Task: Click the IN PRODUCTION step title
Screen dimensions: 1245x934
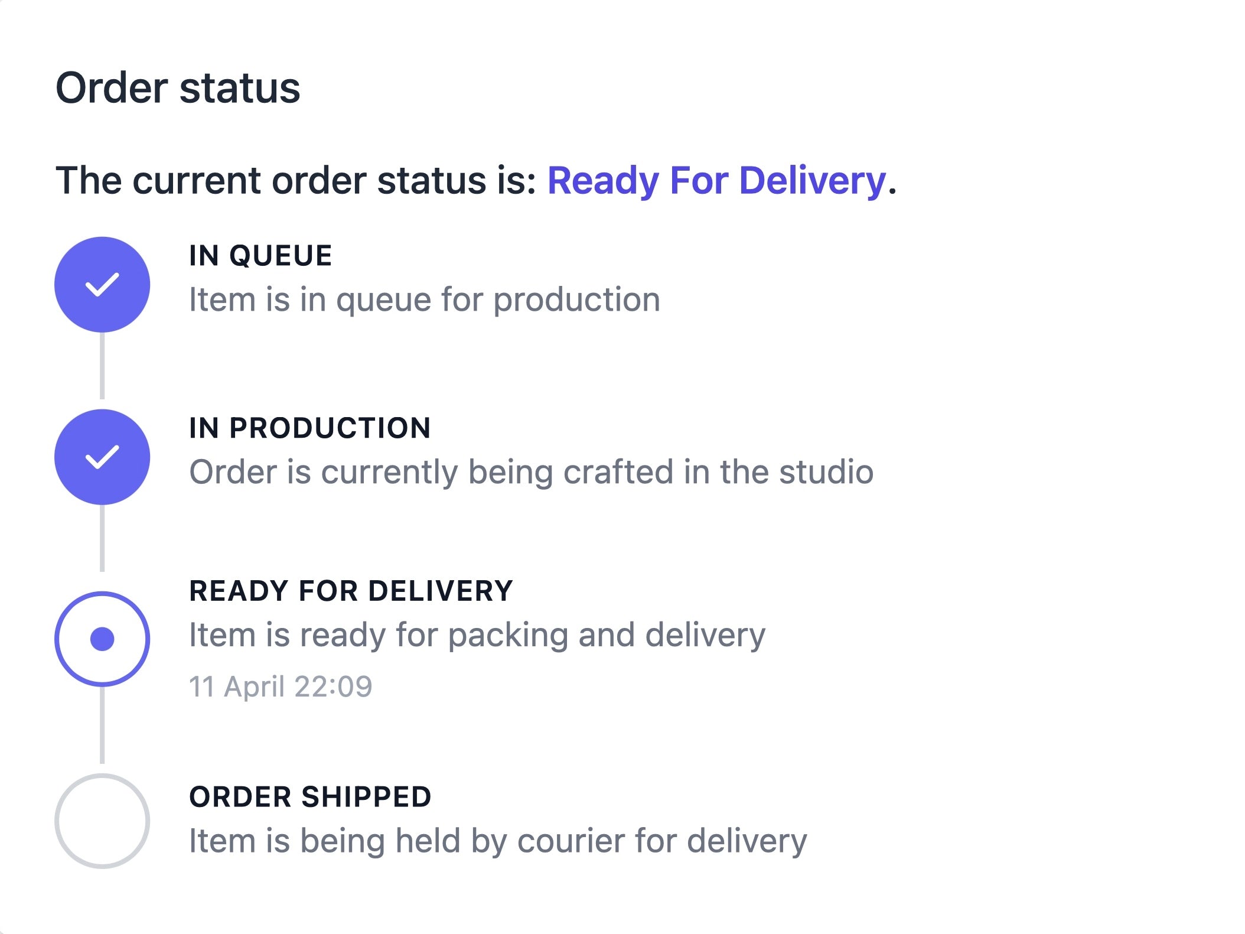Action: click(x=309, y=428)
